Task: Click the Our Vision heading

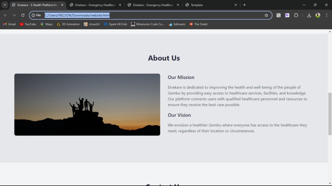Action: point(179,115)
